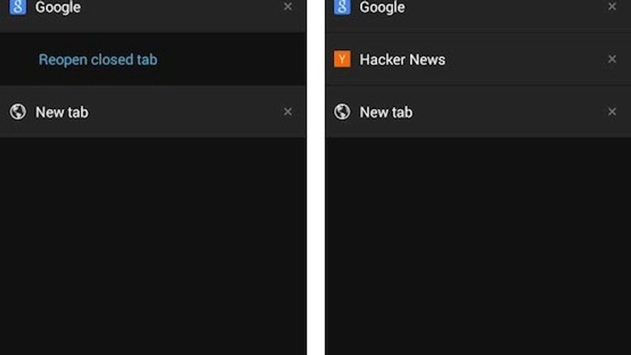Image resolution: width=631 pixels, height=355 pixels.
Task: Close the Hacker News tab
Action: tap(612, 59)
